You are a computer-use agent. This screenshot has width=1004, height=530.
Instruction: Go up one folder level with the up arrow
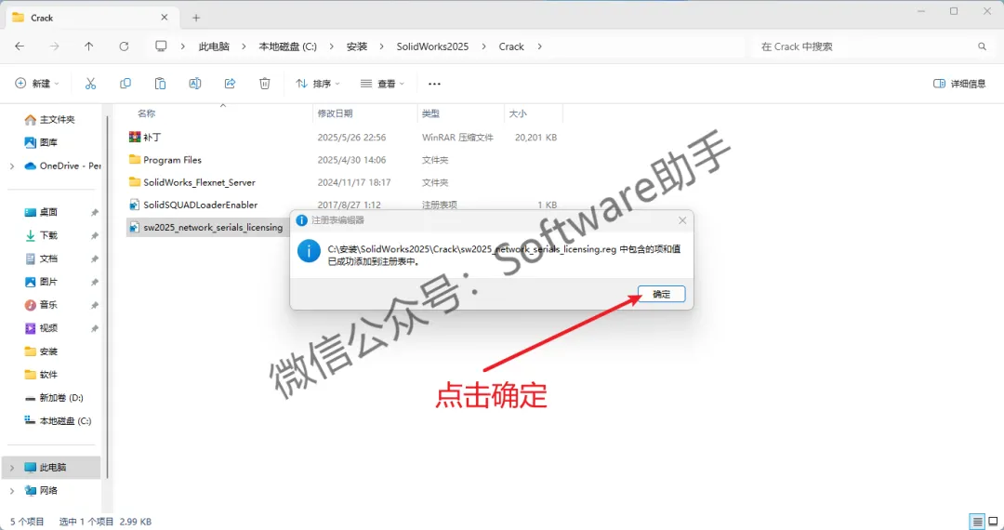click(x=89, y=46)
